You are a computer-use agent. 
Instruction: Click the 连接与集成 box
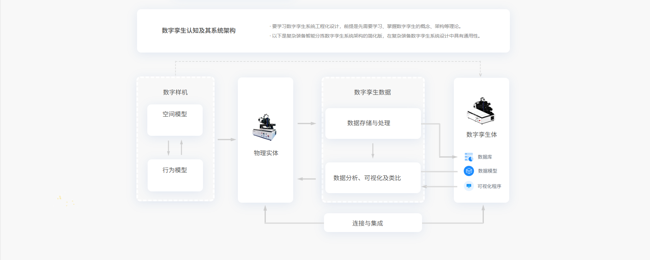tap(373, 223)
